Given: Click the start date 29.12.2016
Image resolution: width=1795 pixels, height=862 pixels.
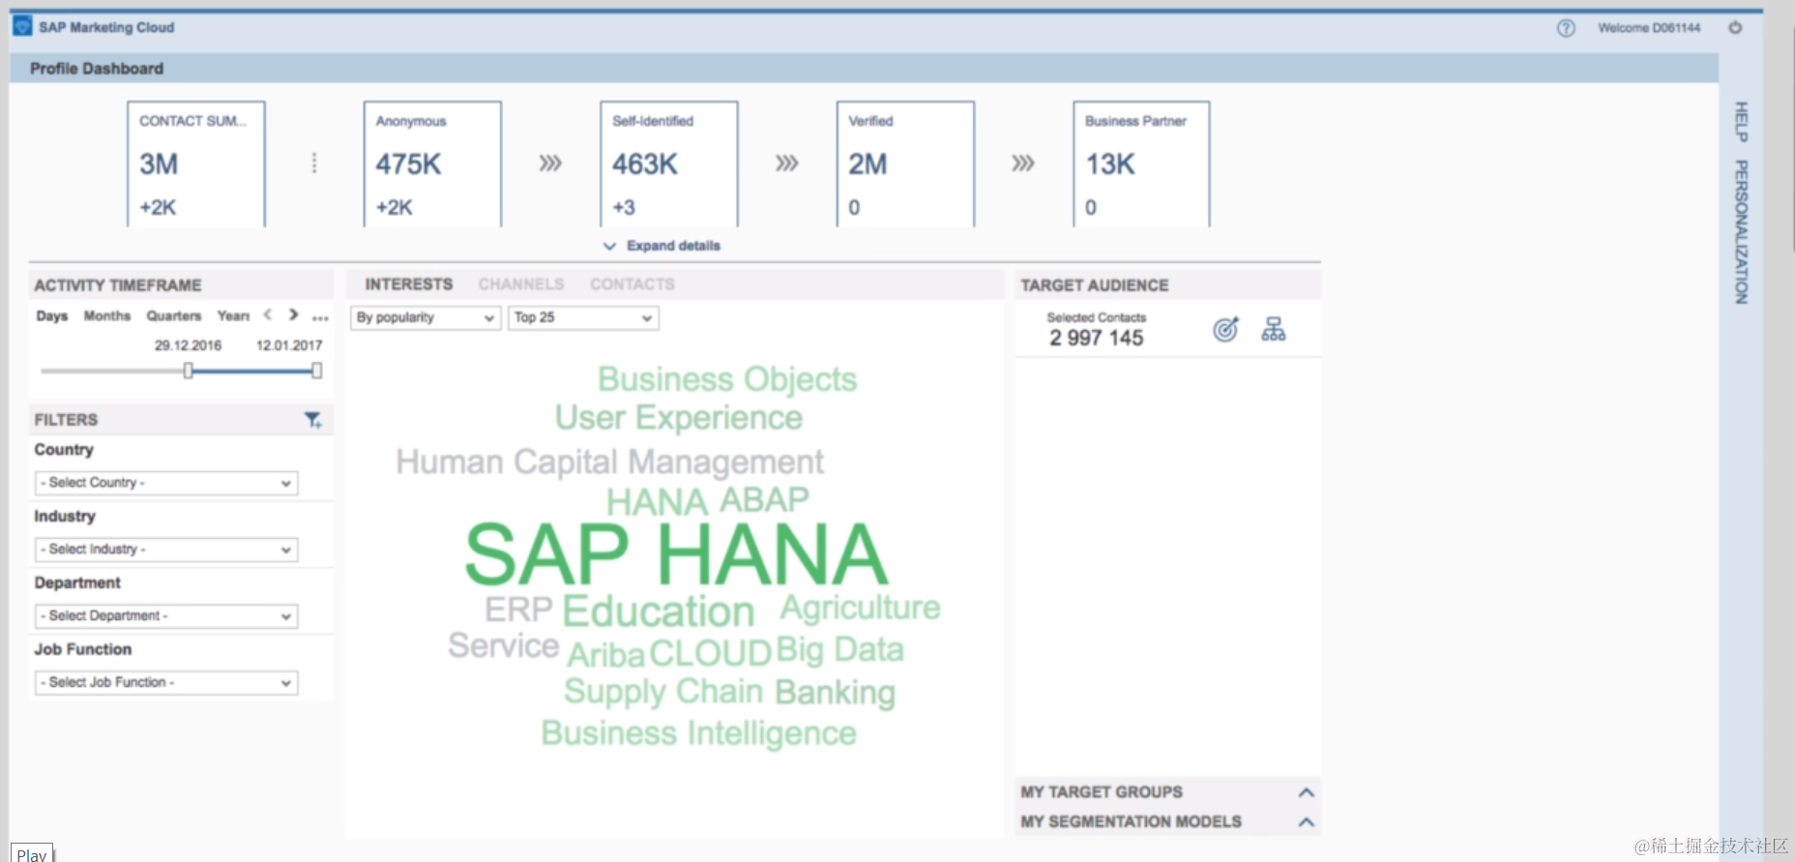Looking at the screenshot, I should 189,345.
